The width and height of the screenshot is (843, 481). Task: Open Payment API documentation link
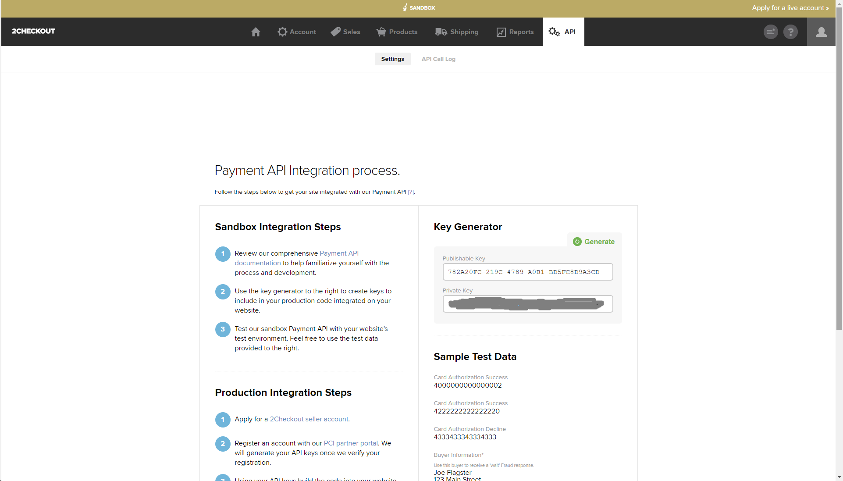pos(339,253)
